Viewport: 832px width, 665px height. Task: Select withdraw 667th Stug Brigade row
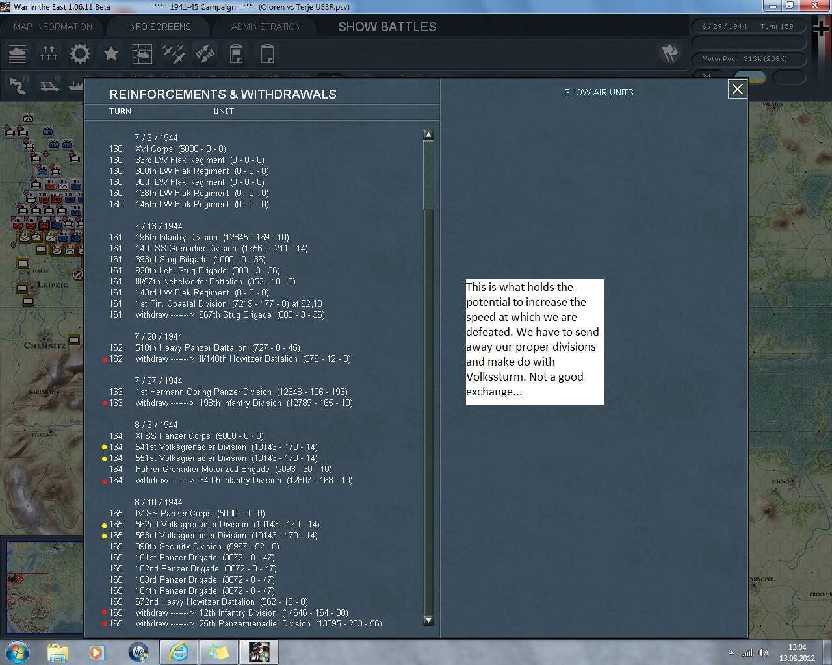click(x=216, y=314)
